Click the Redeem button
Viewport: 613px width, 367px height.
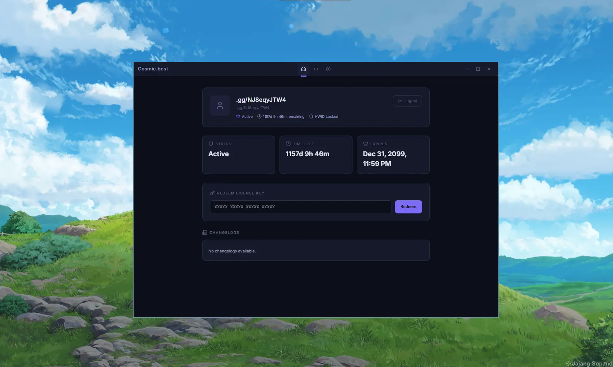408,207
